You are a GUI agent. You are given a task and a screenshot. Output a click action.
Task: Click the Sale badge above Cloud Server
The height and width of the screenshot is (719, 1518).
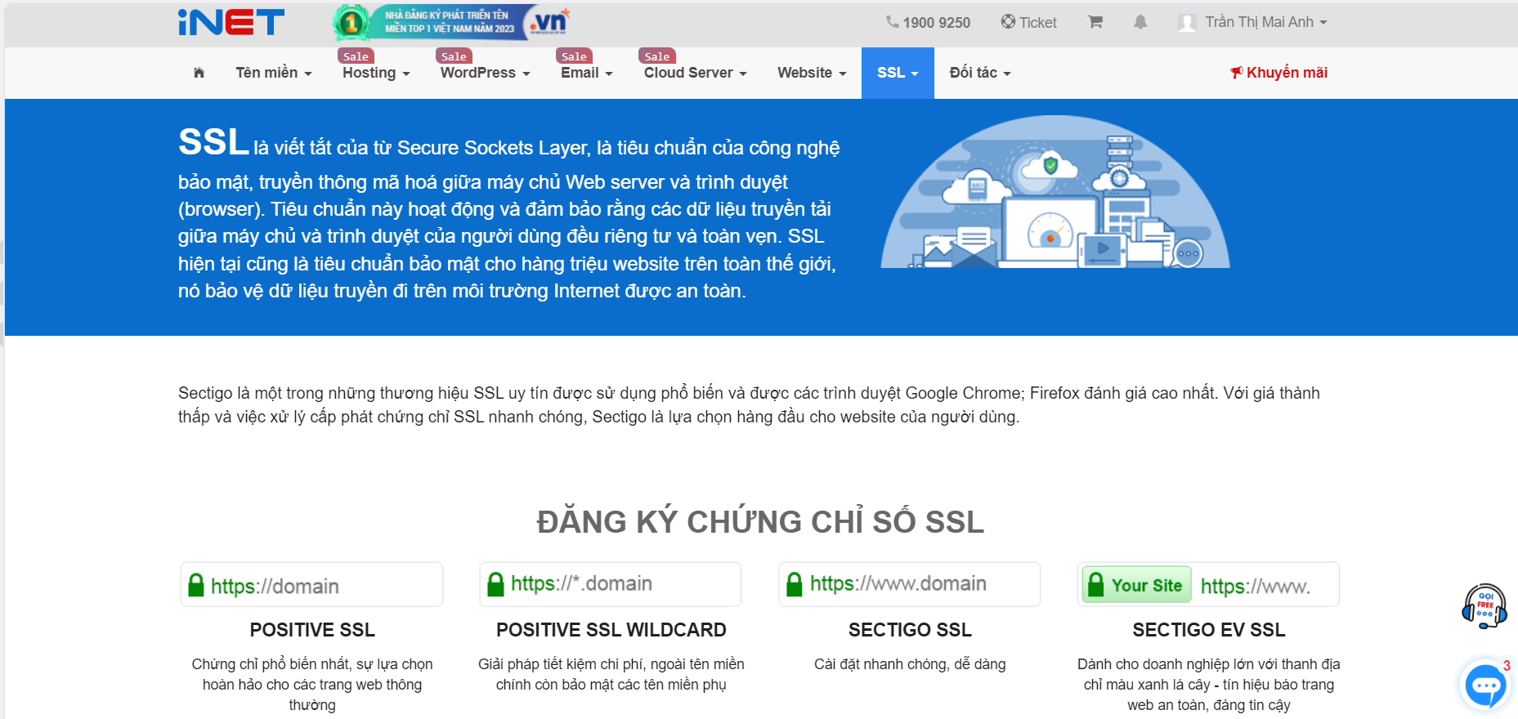coord(657,56)
